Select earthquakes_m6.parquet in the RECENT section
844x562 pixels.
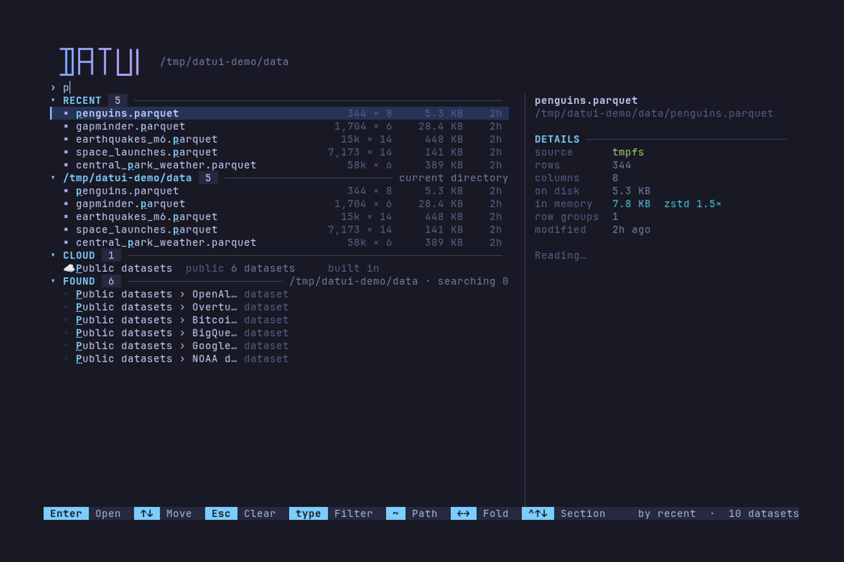279,139
